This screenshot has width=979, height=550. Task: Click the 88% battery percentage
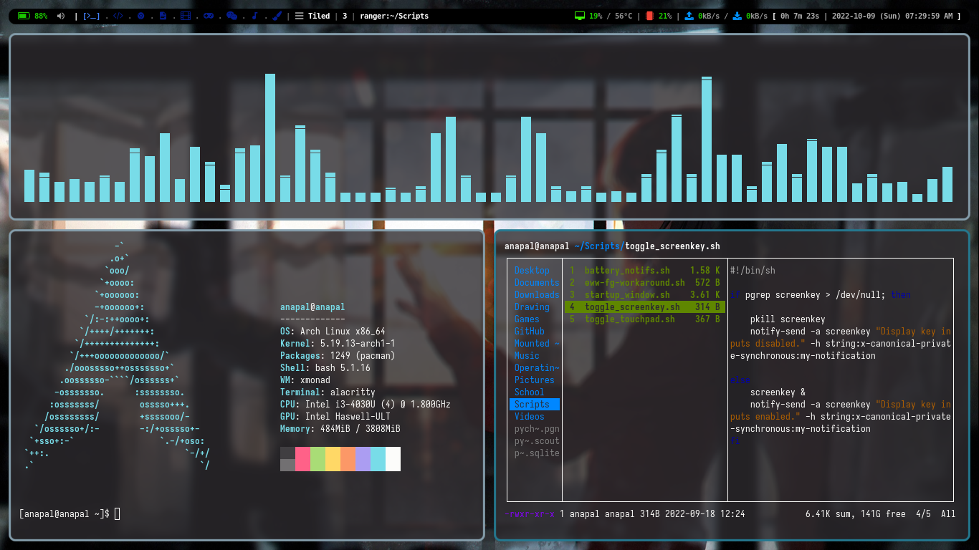[x=41, y=16]
